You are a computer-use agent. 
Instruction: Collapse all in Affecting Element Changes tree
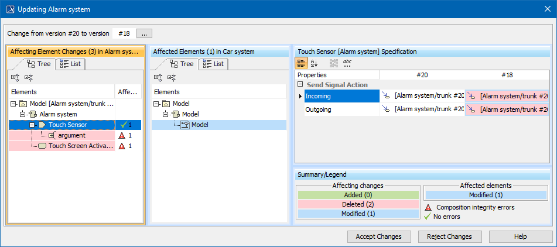tap(28, 77)
